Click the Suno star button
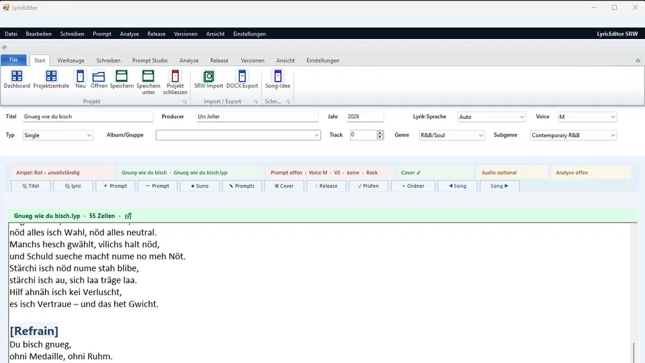The image size is (645, 363). click(200, 186)
